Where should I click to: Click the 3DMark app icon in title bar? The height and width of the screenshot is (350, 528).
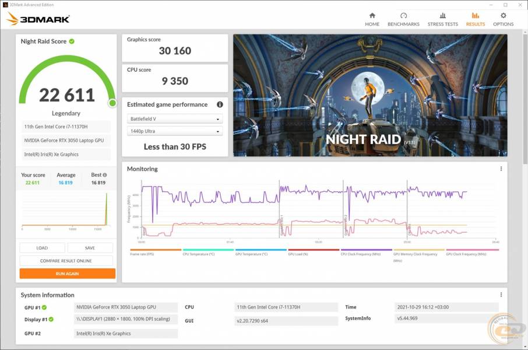pos(5,5)
